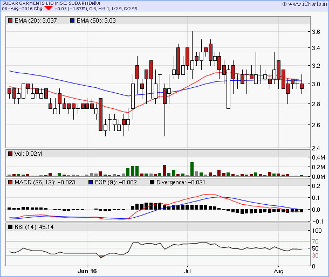The image size is (329, 277).
Task: Click the EMA (20): 3.037 label
Action: (x=36, y=20)
